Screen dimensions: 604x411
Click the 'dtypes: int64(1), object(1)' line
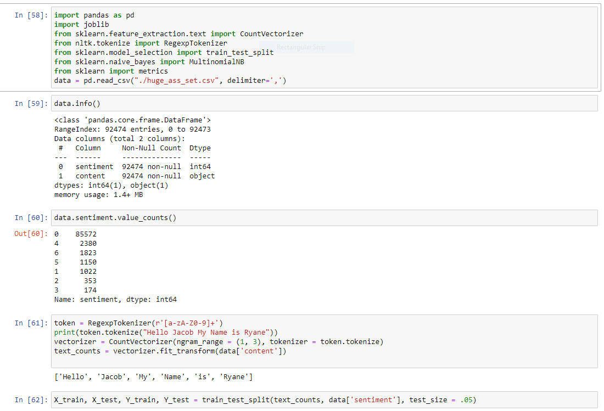click(111, 185)
